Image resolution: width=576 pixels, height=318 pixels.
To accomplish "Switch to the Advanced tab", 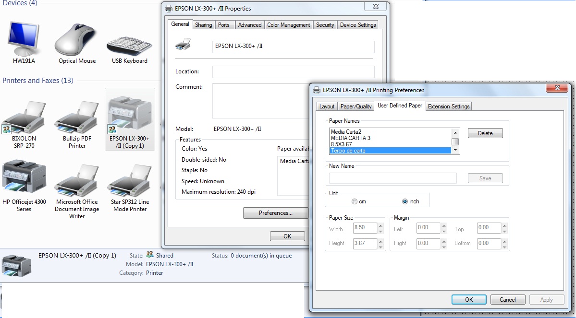I will 250,24.
